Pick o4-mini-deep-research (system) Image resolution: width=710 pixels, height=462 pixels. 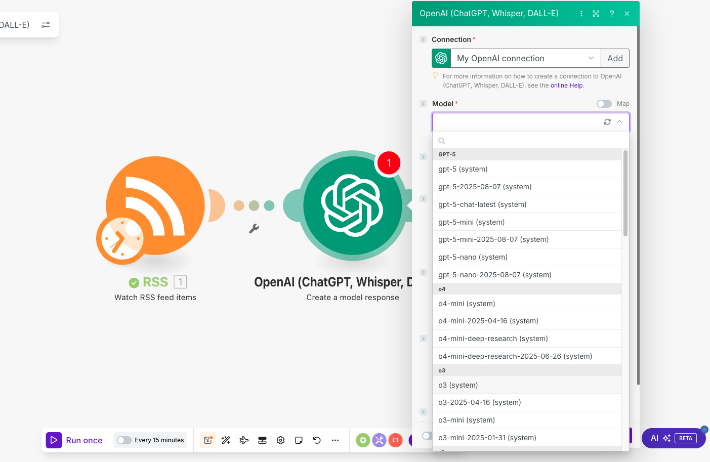[x=527, y=339]
